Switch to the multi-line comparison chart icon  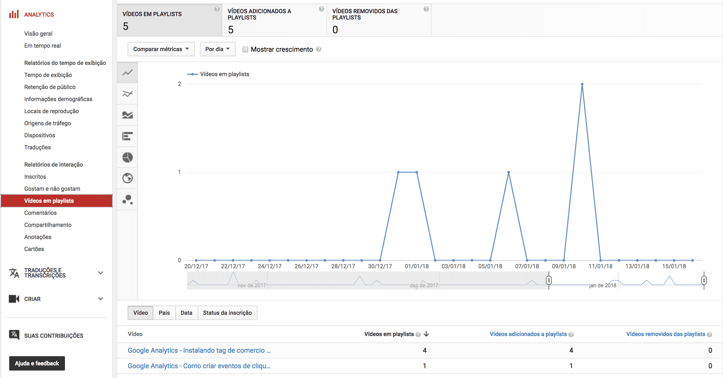pos(127,94)
